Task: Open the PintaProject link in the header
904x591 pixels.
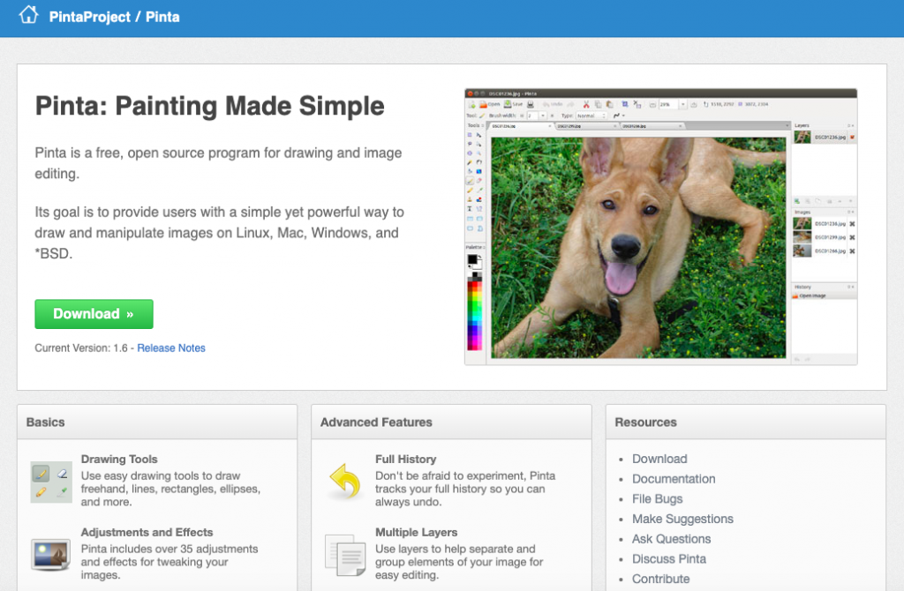Action: pyautogui.click(x=90, y=18)
